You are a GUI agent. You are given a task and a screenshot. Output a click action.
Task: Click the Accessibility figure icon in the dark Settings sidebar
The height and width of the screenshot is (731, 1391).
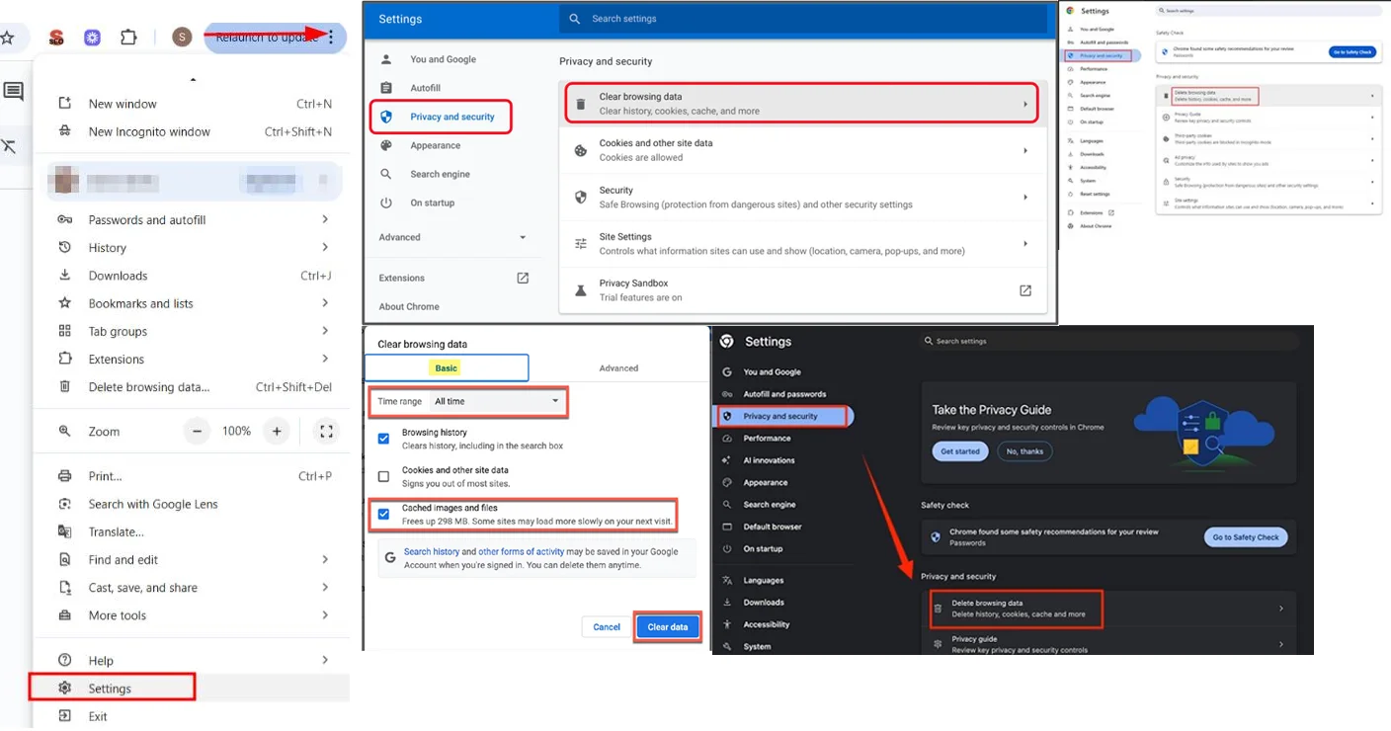click(x=727, y=624)
